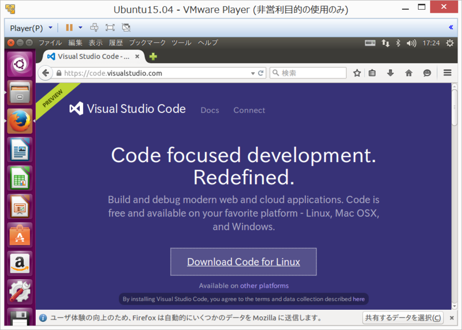Open the terms "here" link
Screen dimensions: 462x330
point(359,299)
